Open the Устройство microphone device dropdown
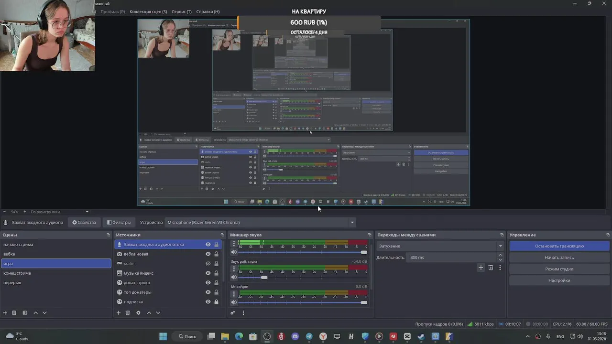The width and height of the screenshot is (612, 344). pyautogui.click(x=261, y=222)
